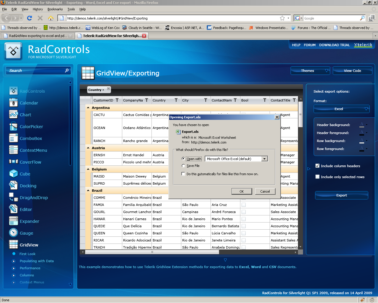This screenshot has width=378, height=303.
Task: Click the Export button
Action: pos(342,195)
